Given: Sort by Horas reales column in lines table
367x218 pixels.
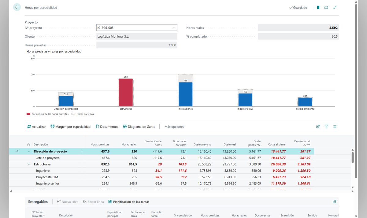Looking at the screenshot, I should point(129,145).
